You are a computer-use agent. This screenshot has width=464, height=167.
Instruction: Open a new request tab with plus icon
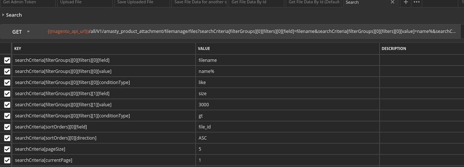(406, 2)
